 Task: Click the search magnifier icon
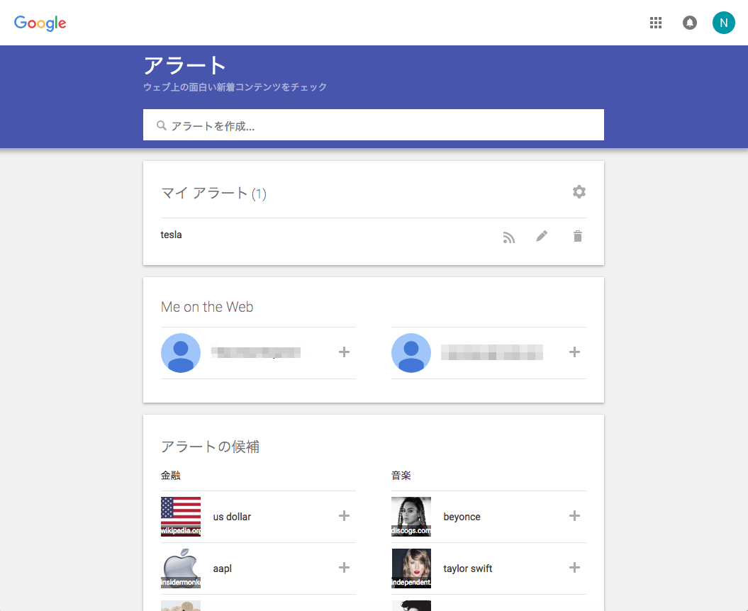[x=161, y=125]
